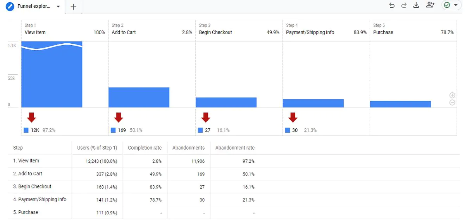Zoom out chart with minus circle icon

452,102
